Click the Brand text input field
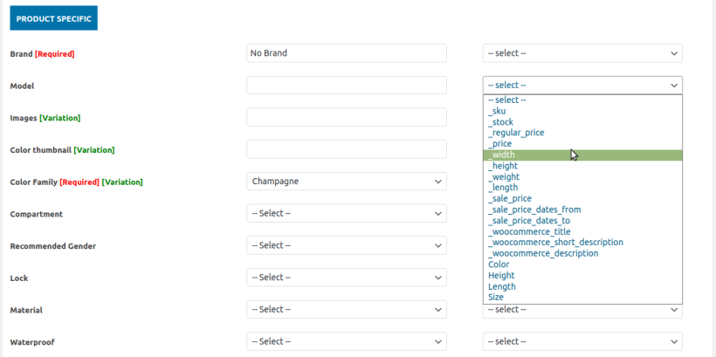The width and height of the screenshot is (716, 357). (x=347, y=53)
